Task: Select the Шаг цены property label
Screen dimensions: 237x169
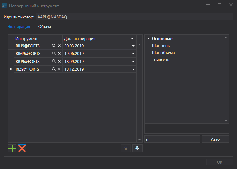Action: (x=161, y=46)
